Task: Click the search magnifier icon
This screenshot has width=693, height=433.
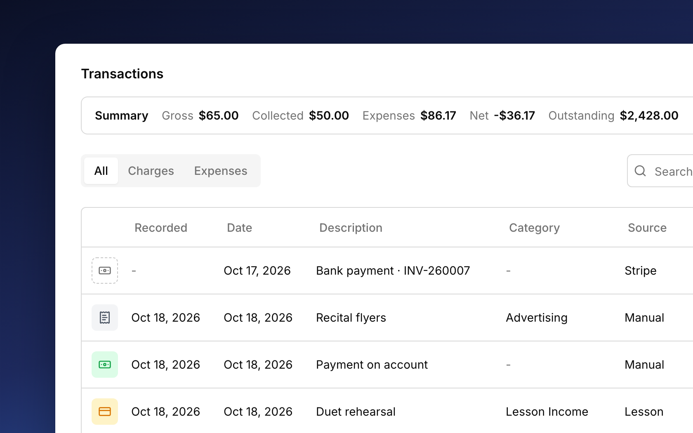Action: tap(640, 171)
